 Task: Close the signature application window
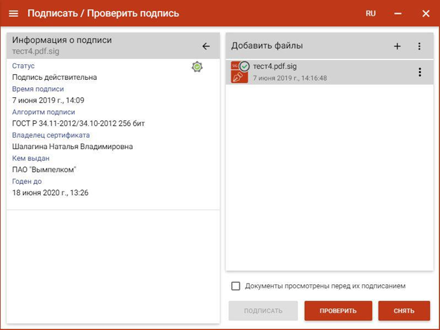[x=426, y=14]
